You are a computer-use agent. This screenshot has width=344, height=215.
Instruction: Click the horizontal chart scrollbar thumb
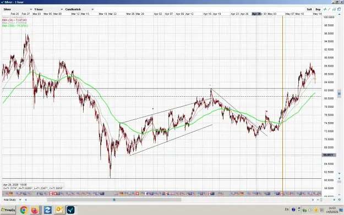tap(114, 200)
